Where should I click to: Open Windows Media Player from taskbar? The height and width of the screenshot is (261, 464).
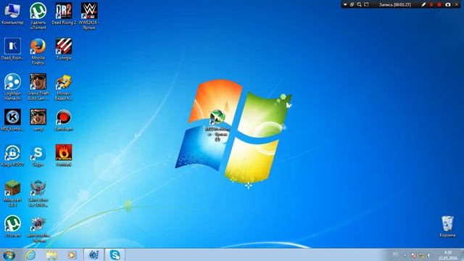click(x=72, y=255)
